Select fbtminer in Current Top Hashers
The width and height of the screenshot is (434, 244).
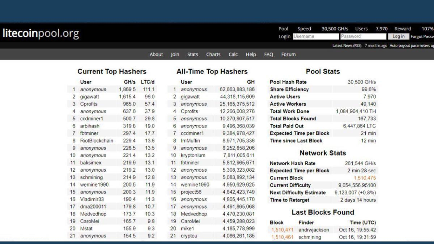[x=89, y=133]
